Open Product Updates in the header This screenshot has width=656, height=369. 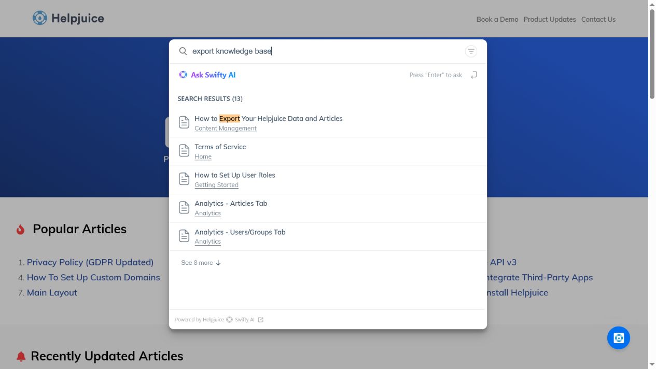[x=550, y=19]
